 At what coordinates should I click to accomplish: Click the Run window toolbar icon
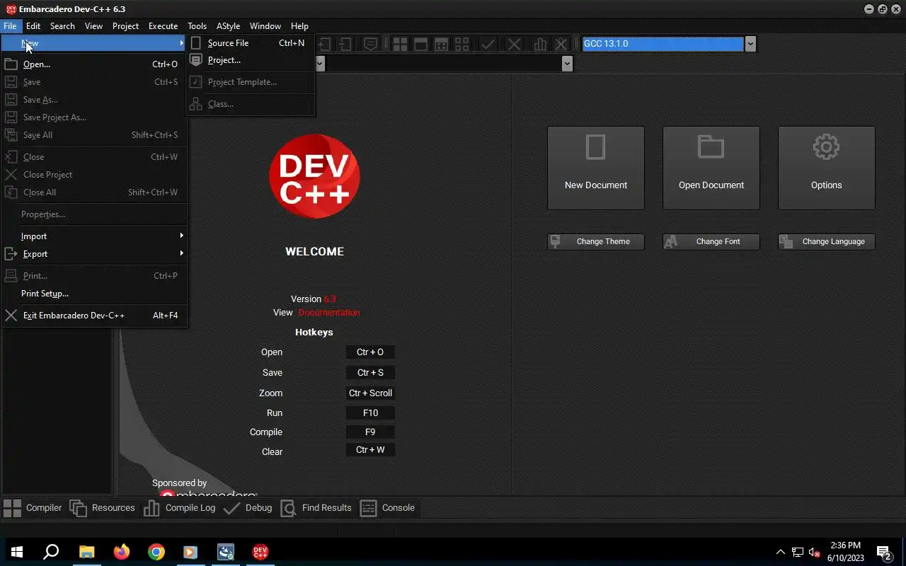[x=420, y=44]
